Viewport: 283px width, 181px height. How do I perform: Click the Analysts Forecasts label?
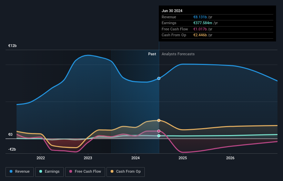[x=178, y=54]
